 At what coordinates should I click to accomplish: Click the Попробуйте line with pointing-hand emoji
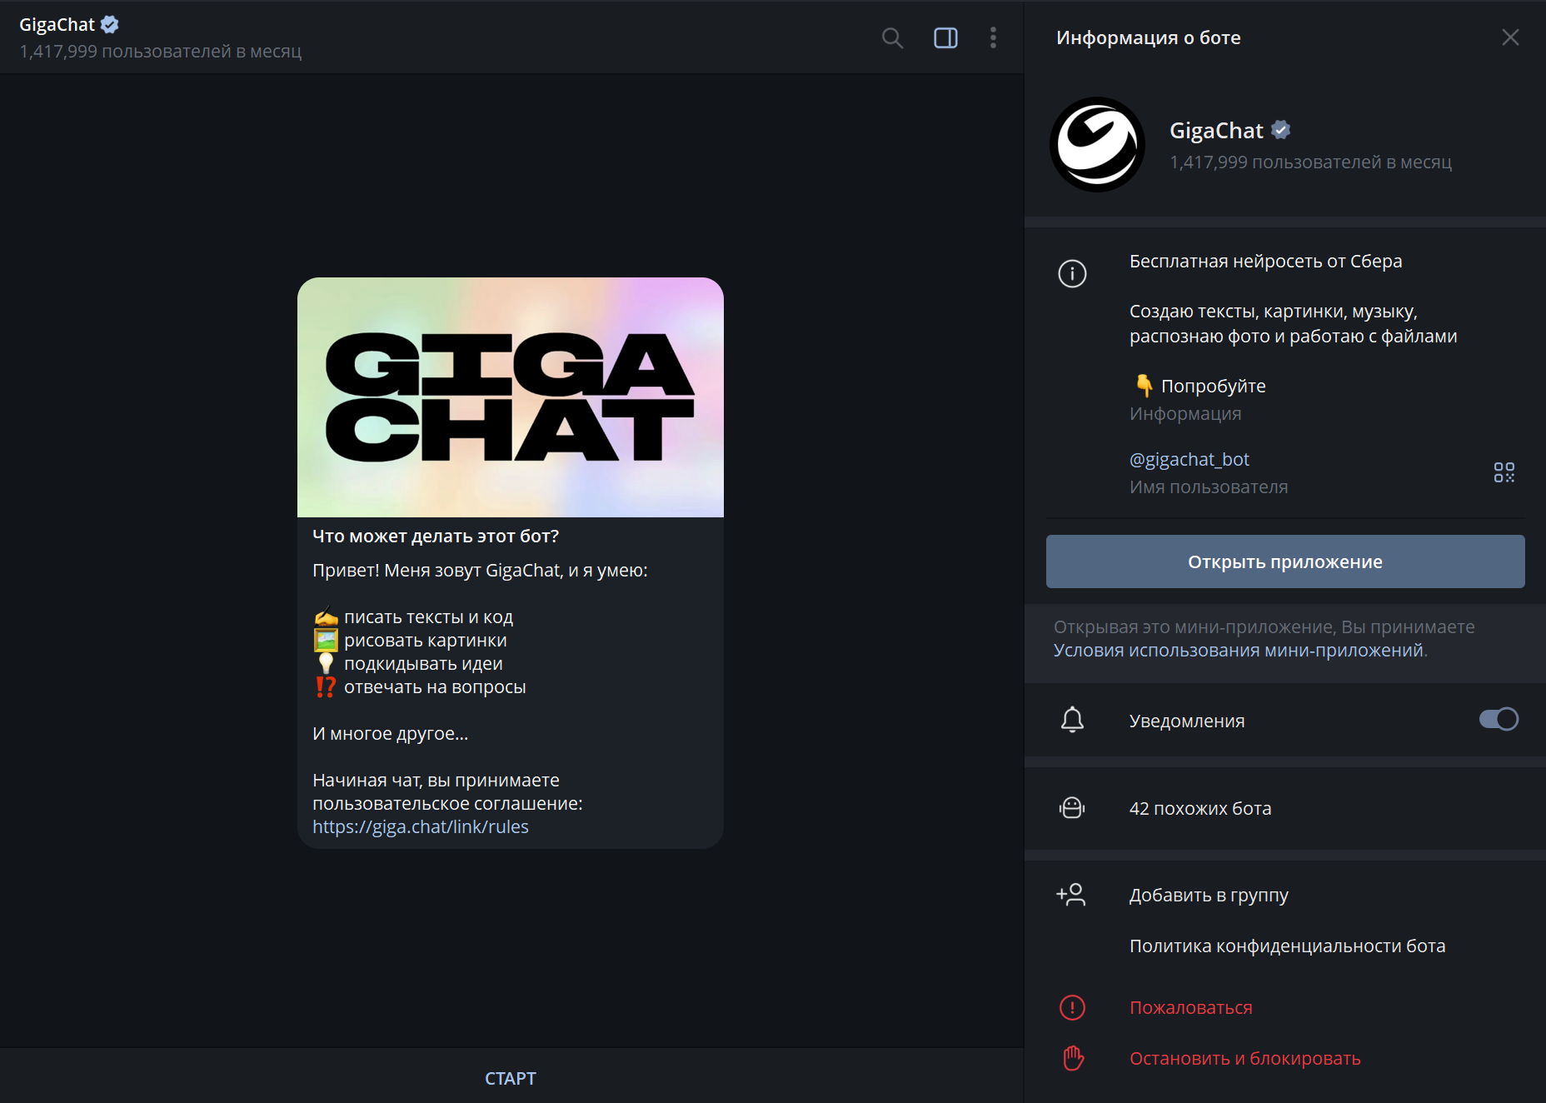click(x=1199, y=386)
